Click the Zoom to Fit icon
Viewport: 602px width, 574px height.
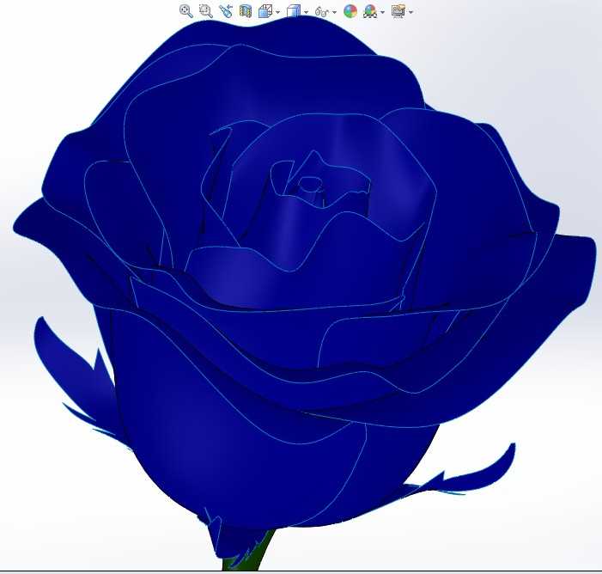pyautogui.click(x=186, y=11)
